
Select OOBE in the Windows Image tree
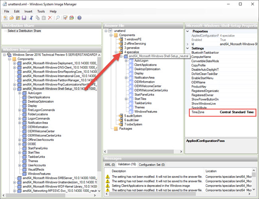tap(32, 144)
